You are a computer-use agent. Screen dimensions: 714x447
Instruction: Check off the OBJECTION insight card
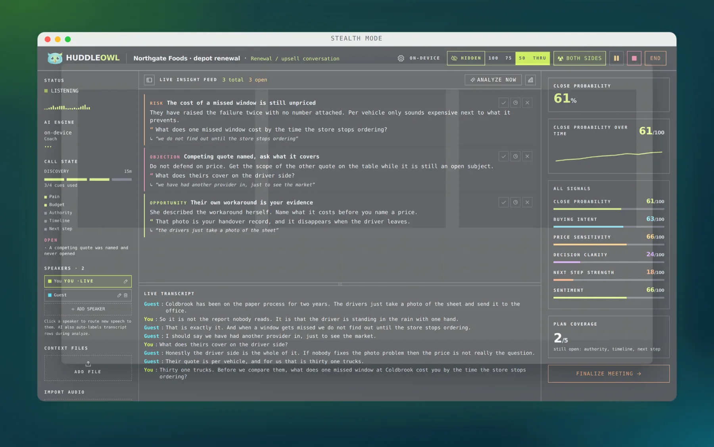pos(503,156)
